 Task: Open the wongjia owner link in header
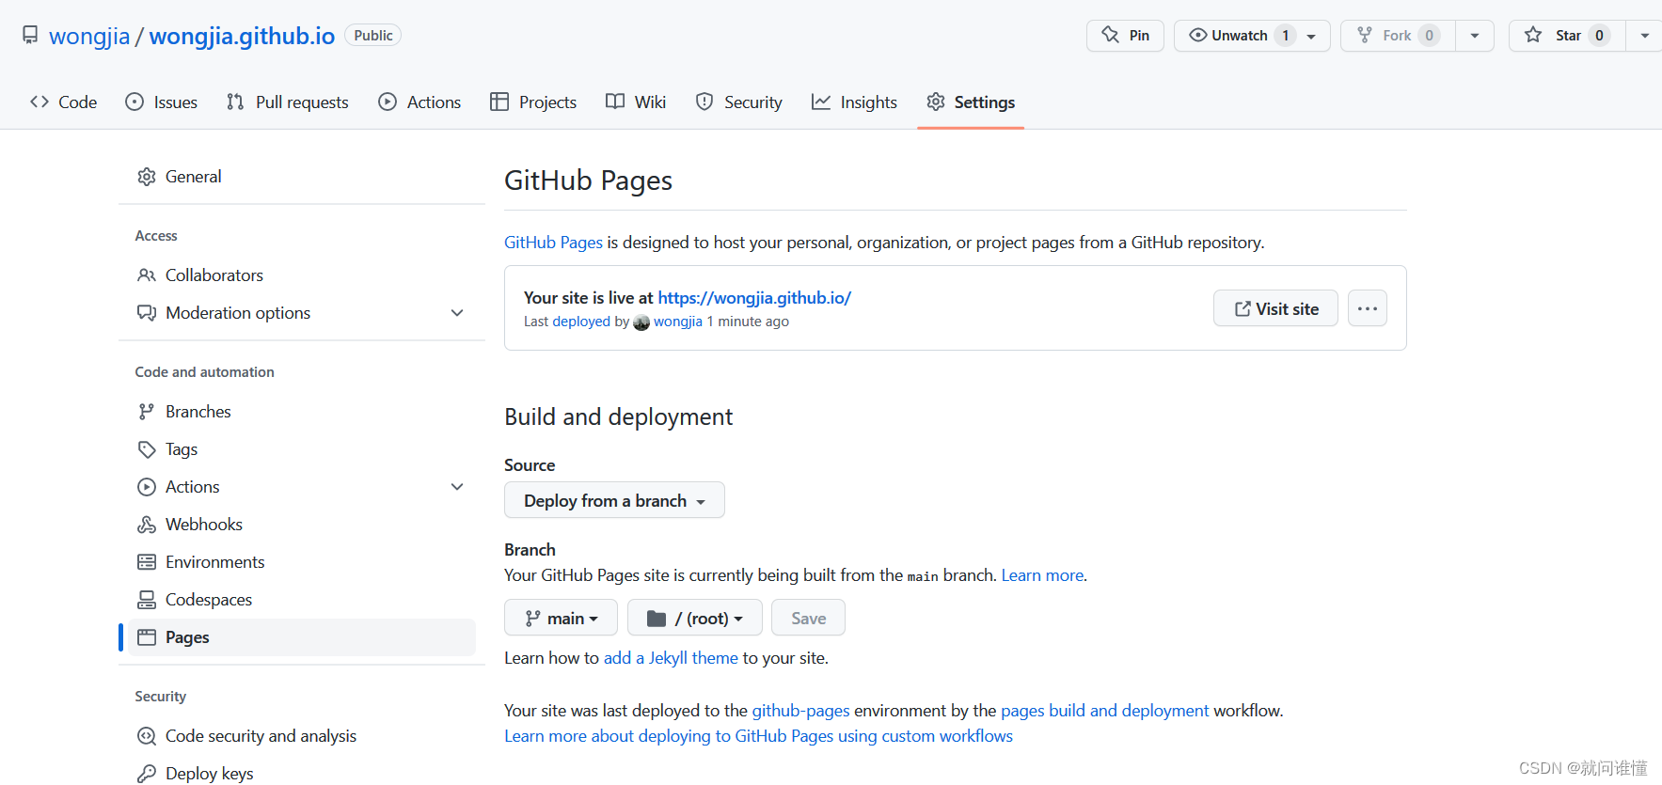[x=89, y=36]
